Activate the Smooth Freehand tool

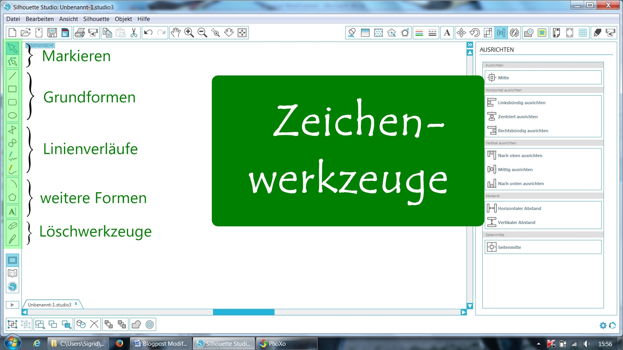pos(12,169)
